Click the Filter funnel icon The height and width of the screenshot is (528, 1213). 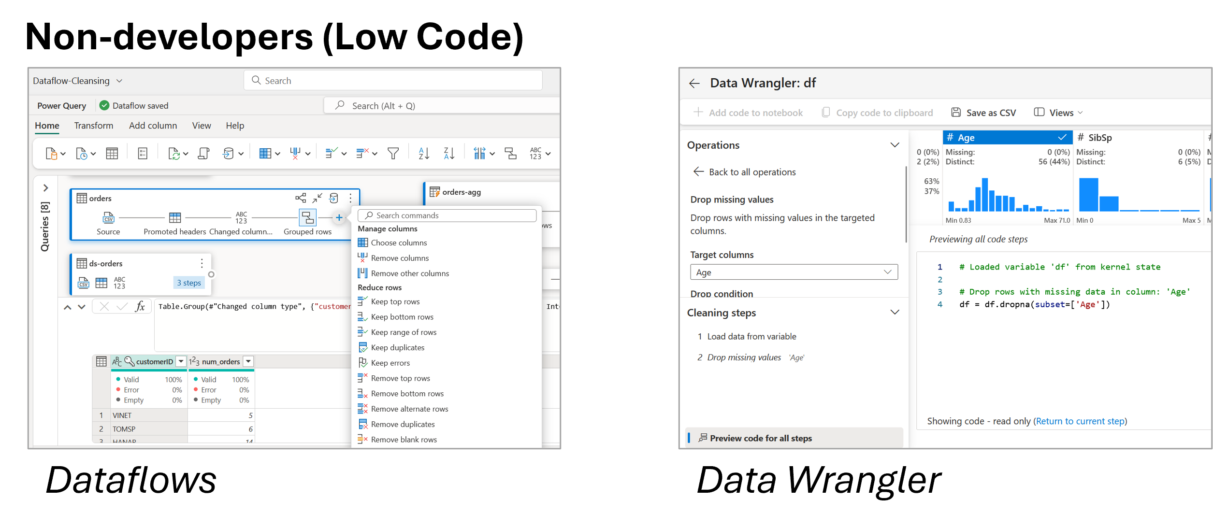pos(393,154)
